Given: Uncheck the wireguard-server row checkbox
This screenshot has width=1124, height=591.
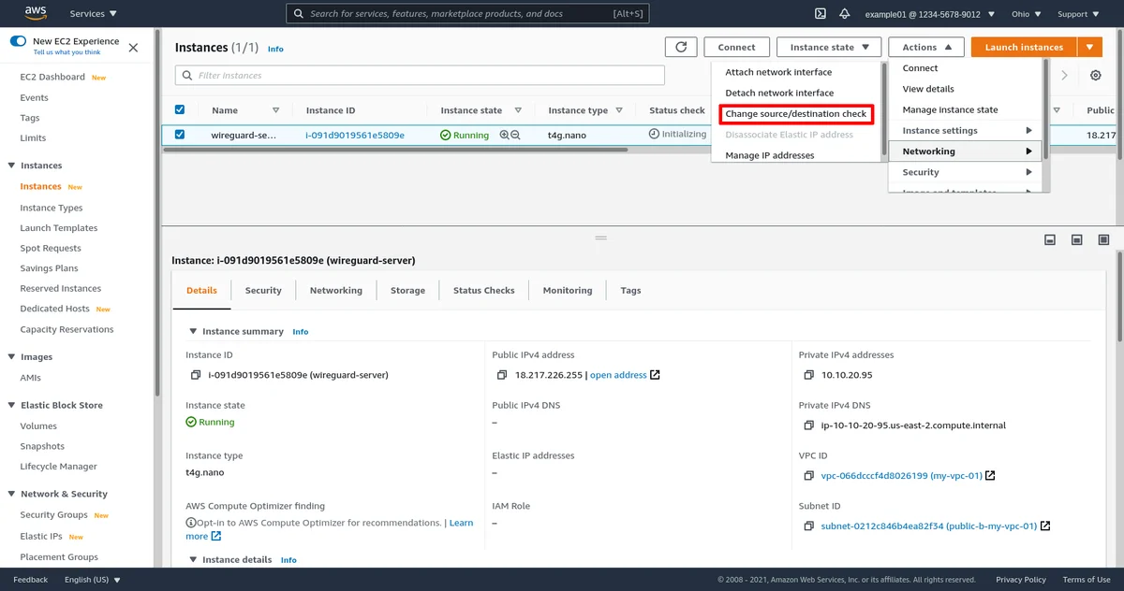Looking at the screenshot, I should [180, 135].
